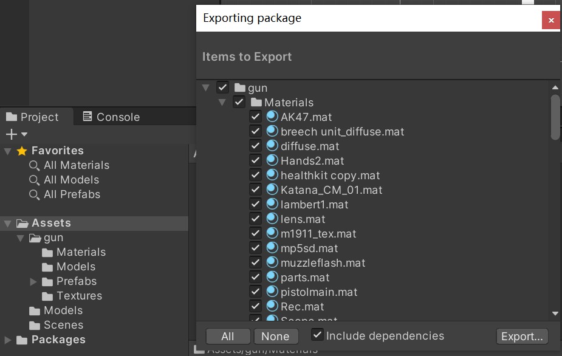Image resolution: width=562 pixels, height=356 pixels.
Task: Open the plus create asset dropdown
Action: pos(16,134)
